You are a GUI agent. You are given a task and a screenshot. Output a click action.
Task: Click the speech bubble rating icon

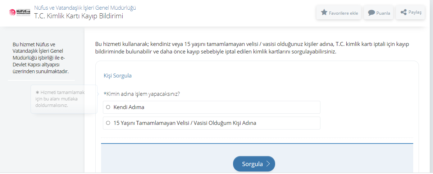[372, 13]
